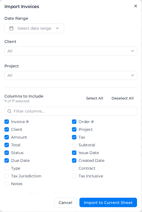Uncheck the Created Date checkbox
The image size is (142, 212).
[x=74, y=160]
